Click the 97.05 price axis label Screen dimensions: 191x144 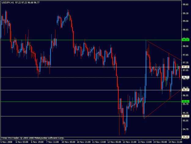tap(185, 70)
